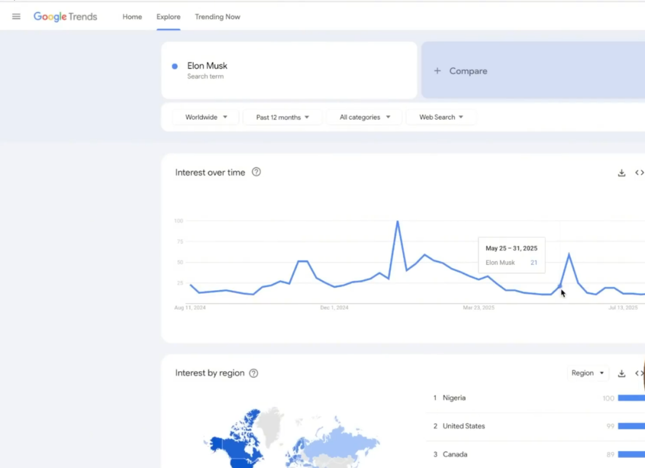Click the highest peak on the chart
Image resolution: width=645 pixels, height=468 pixels.
coord(397,221)
